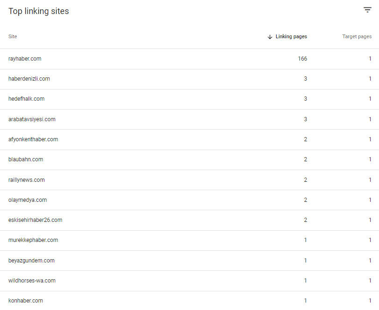Open the filter icon for linking sites
This screenshot has width=379, height=310.
click(x=367, y=10)
